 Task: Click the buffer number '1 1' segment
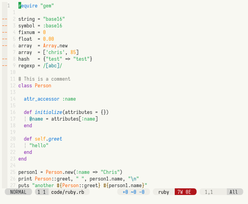(x=42, y=192)
